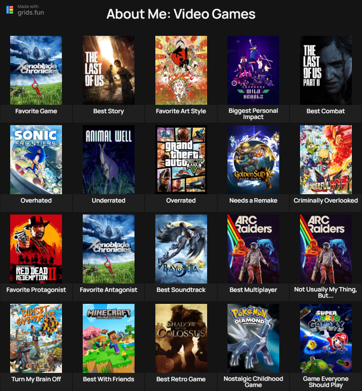This screenshot has height=391, width=362.
Task: Select the 'Nostalgic Childhood Game' label
Action: [x=253, y=382]
